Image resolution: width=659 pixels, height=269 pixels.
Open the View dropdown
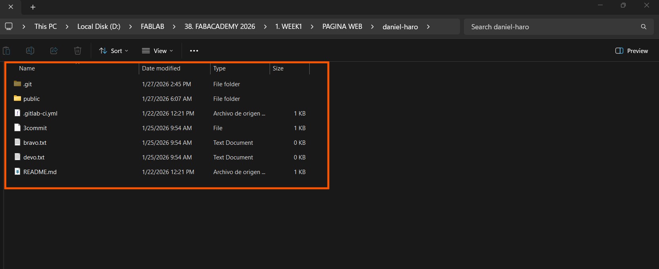click(157, 51)
